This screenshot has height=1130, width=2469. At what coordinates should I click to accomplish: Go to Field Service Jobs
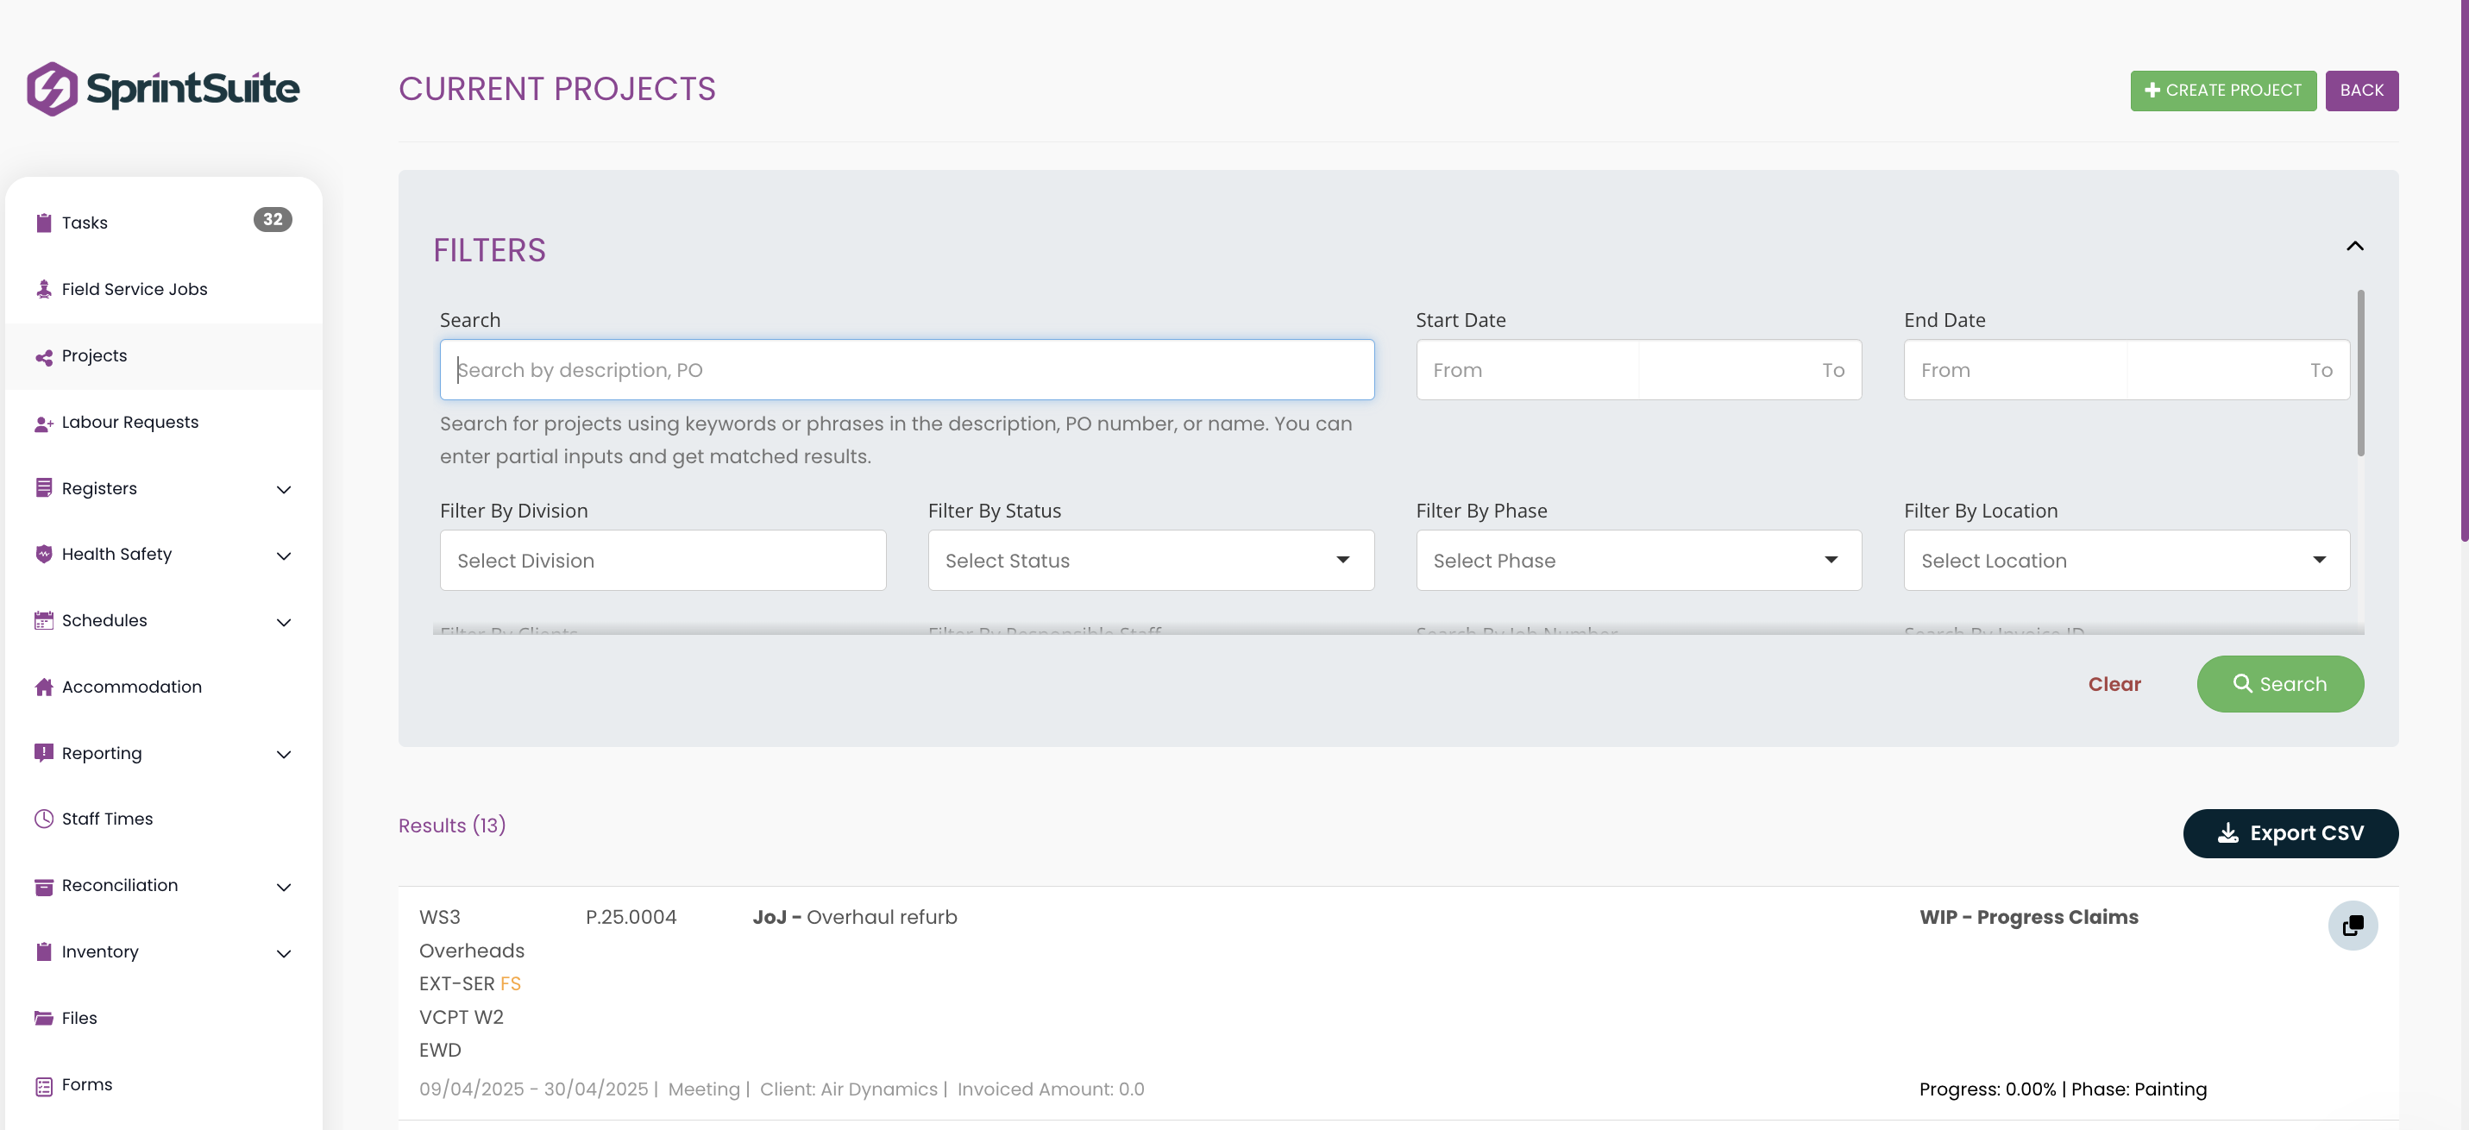pyautogui.click(x=163, y=290)
